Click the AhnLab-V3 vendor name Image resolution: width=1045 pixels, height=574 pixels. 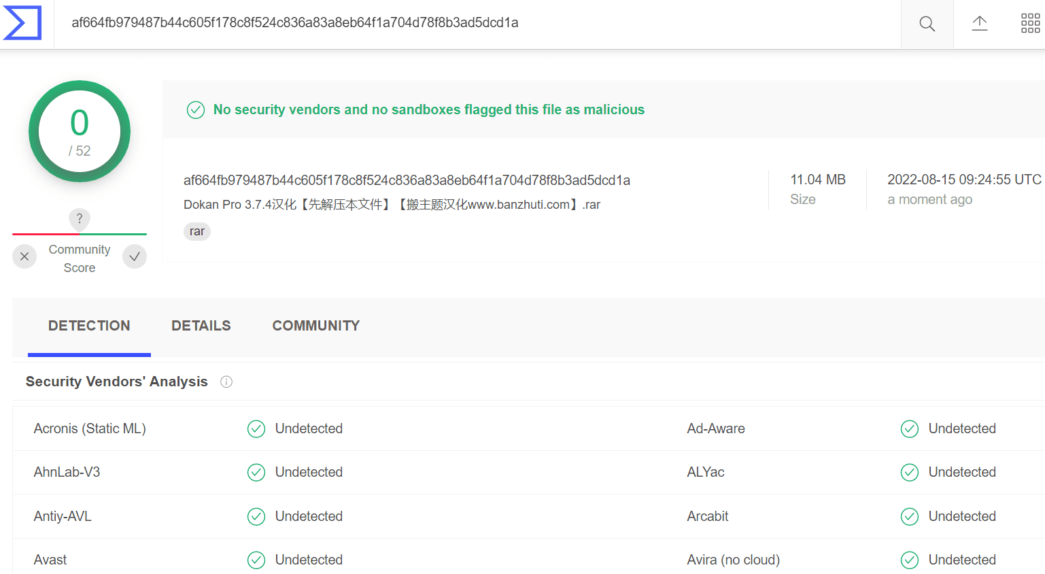(67, 473)
